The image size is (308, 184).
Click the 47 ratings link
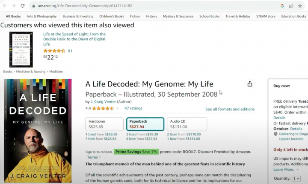pyautogui.click(x=133, y=108)
